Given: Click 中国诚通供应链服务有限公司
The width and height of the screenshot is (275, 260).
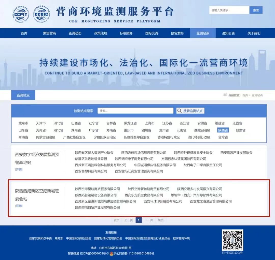Looking at the screenshot, I should [x=155, y=165].
